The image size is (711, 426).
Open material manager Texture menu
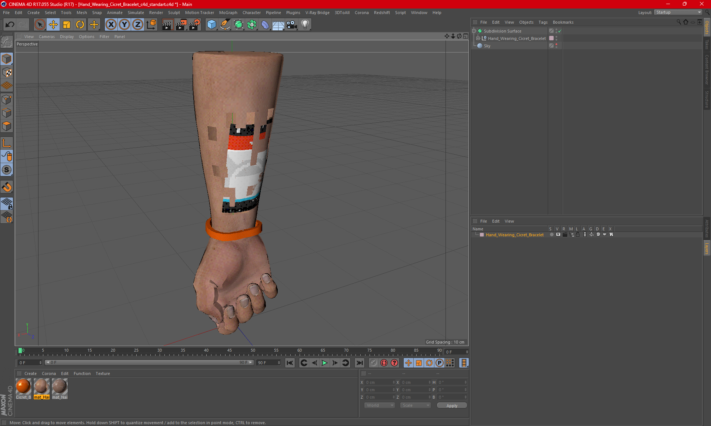point(103,373)
